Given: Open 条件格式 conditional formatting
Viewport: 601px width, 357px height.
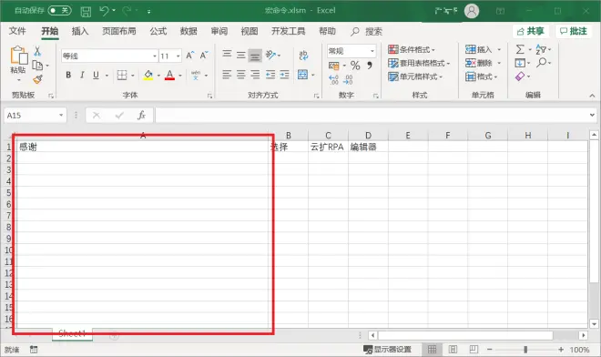Looking at the screenshot, I should pos(412,49).
